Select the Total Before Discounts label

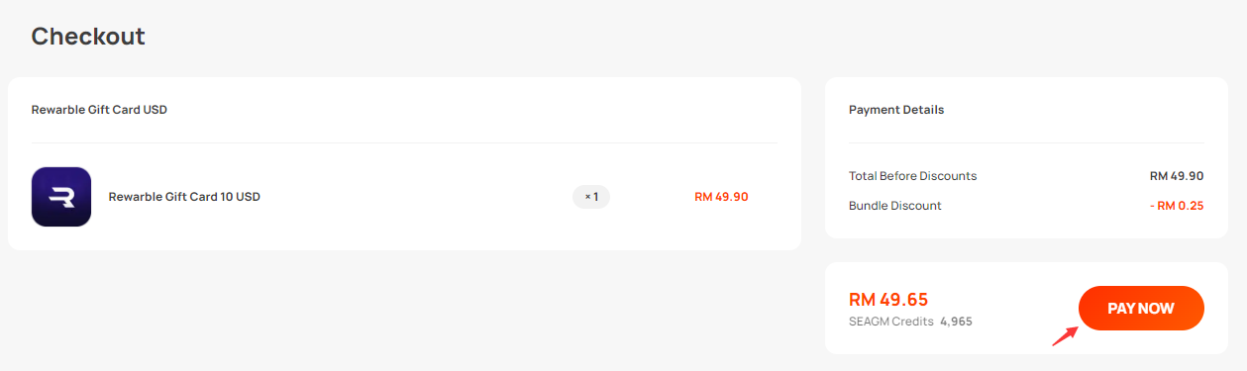912,176
